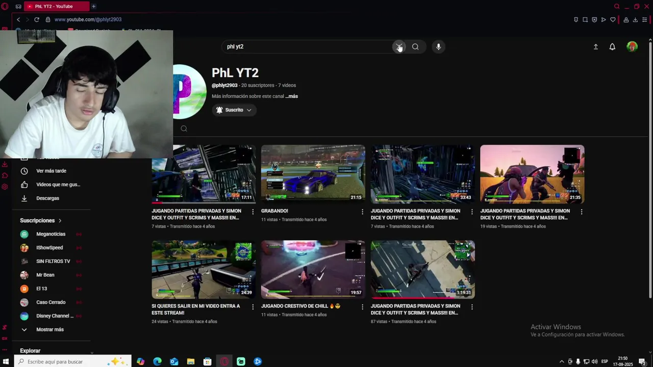The width and height of the screenshot is (653, 367).
Task: Reload the page in browser
Action: pos(37,19)
